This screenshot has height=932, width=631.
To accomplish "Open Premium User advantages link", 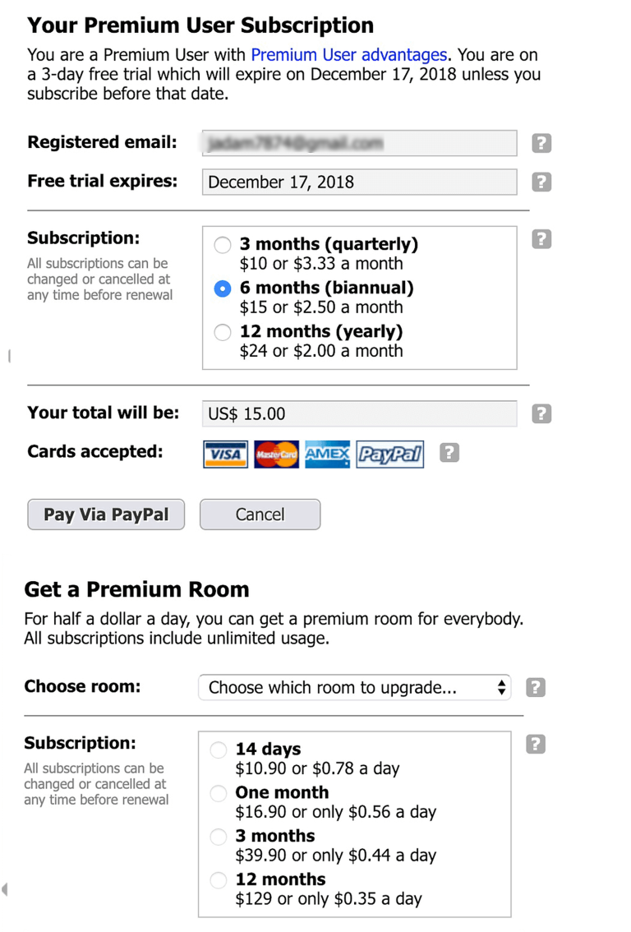I will pyautogui.click(x=348, y=55).
